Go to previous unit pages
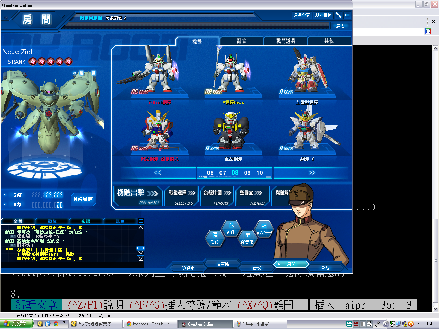This screenshot has height=329, width=439. click(158, 173)
